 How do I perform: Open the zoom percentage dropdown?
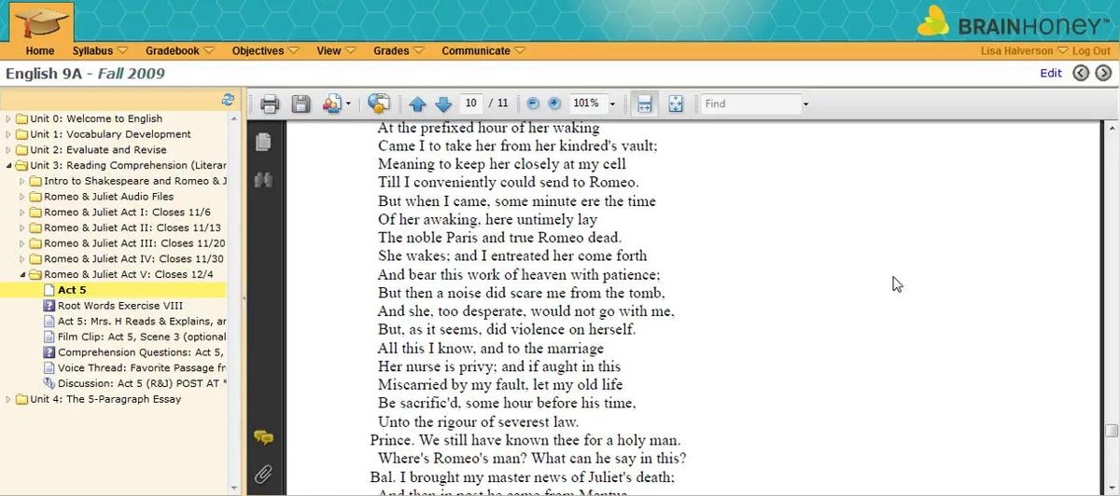(612, 103)
